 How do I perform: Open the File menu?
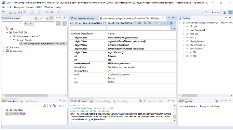click(x=3, y=7)
